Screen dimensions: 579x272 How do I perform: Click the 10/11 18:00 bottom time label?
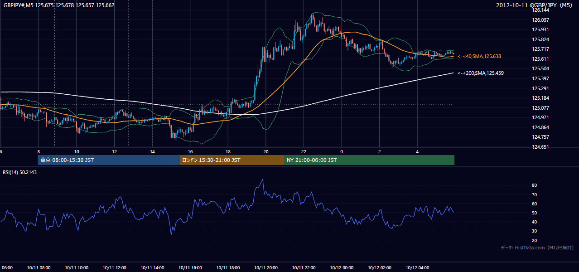228,268
